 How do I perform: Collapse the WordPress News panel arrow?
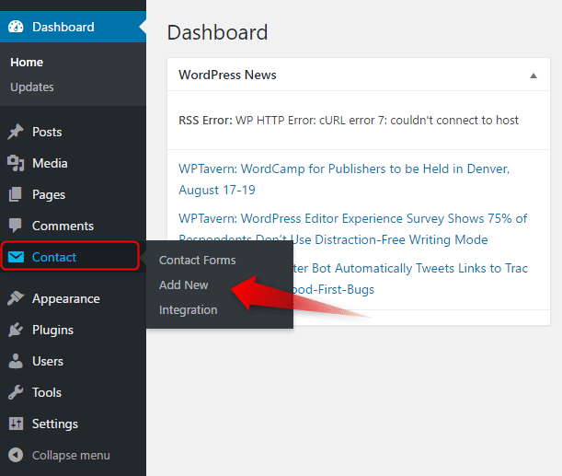pos(533,75)
